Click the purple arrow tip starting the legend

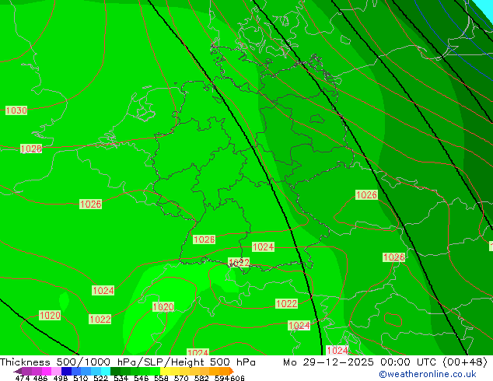[x=17, y=371]
